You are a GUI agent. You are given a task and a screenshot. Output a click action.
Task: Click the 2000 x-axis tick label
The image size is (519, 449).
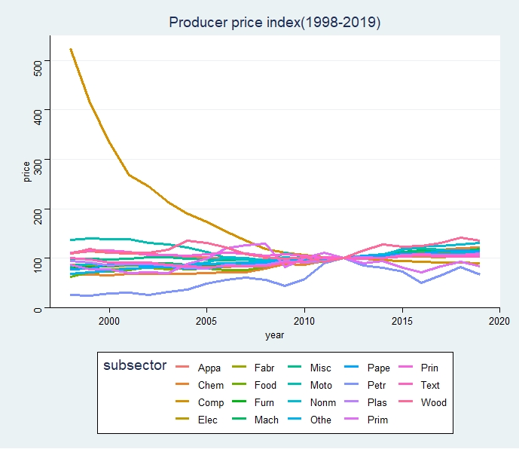[x=109, y=321]
